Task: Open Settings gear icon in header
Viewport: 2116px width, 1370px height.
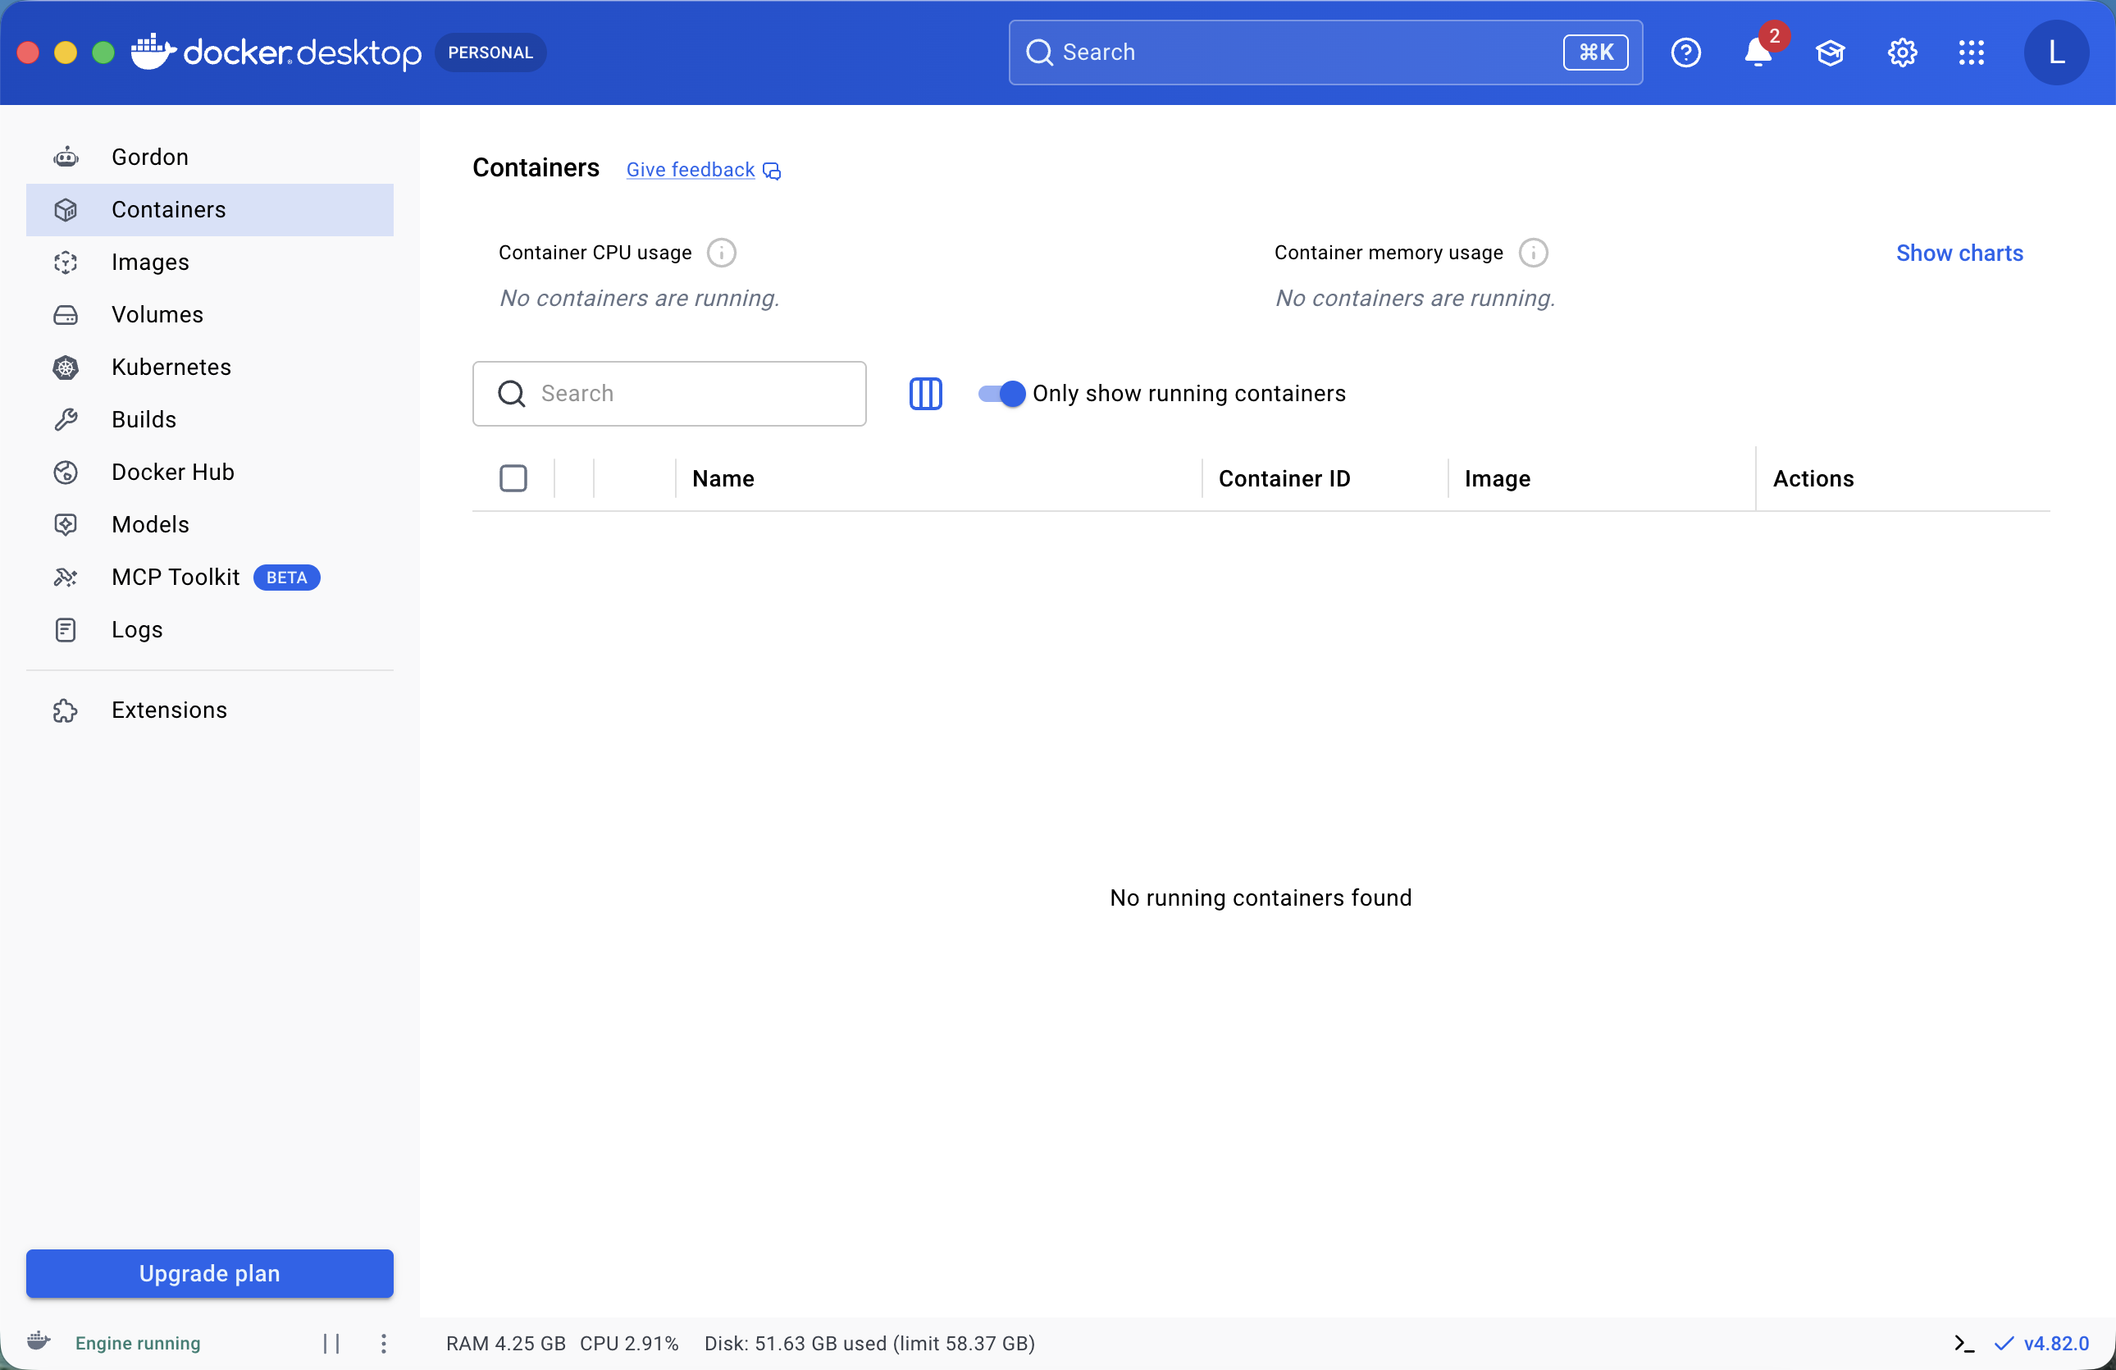Action: [x=1902, y=53]
